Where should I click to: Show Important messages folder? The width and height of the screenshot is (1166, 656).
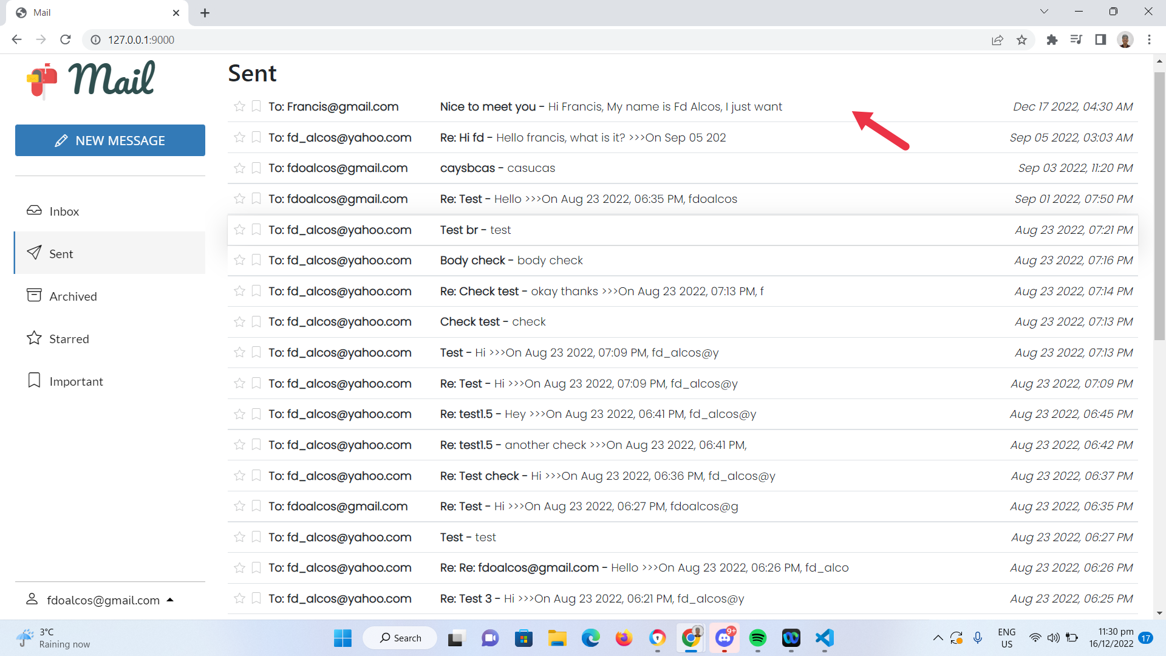pyautogui.click(x=75, y=381)
